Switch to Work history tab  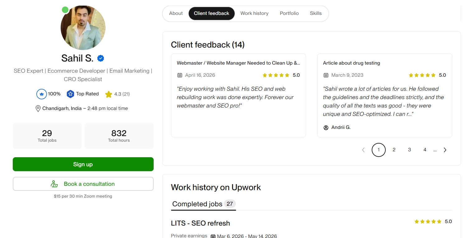pos(254,13)
